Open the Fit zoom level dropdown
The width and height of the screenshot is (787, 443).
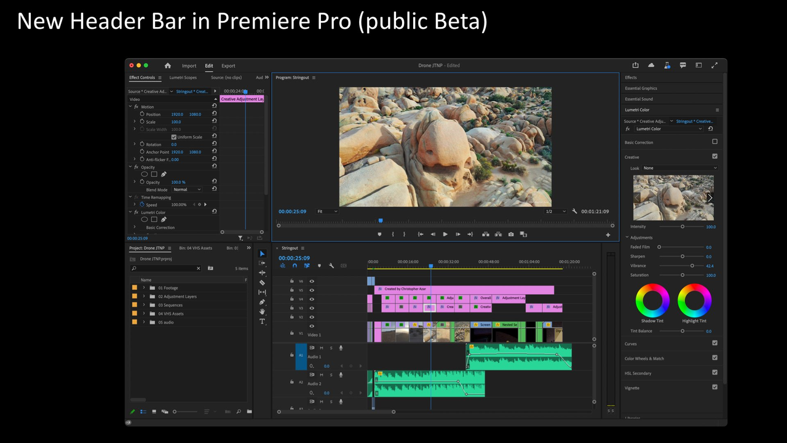pyautogui.click(x=327, y=211)
